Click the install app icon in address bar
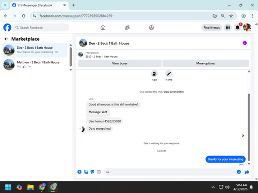 pyautogui.click(x=215, y=16)
